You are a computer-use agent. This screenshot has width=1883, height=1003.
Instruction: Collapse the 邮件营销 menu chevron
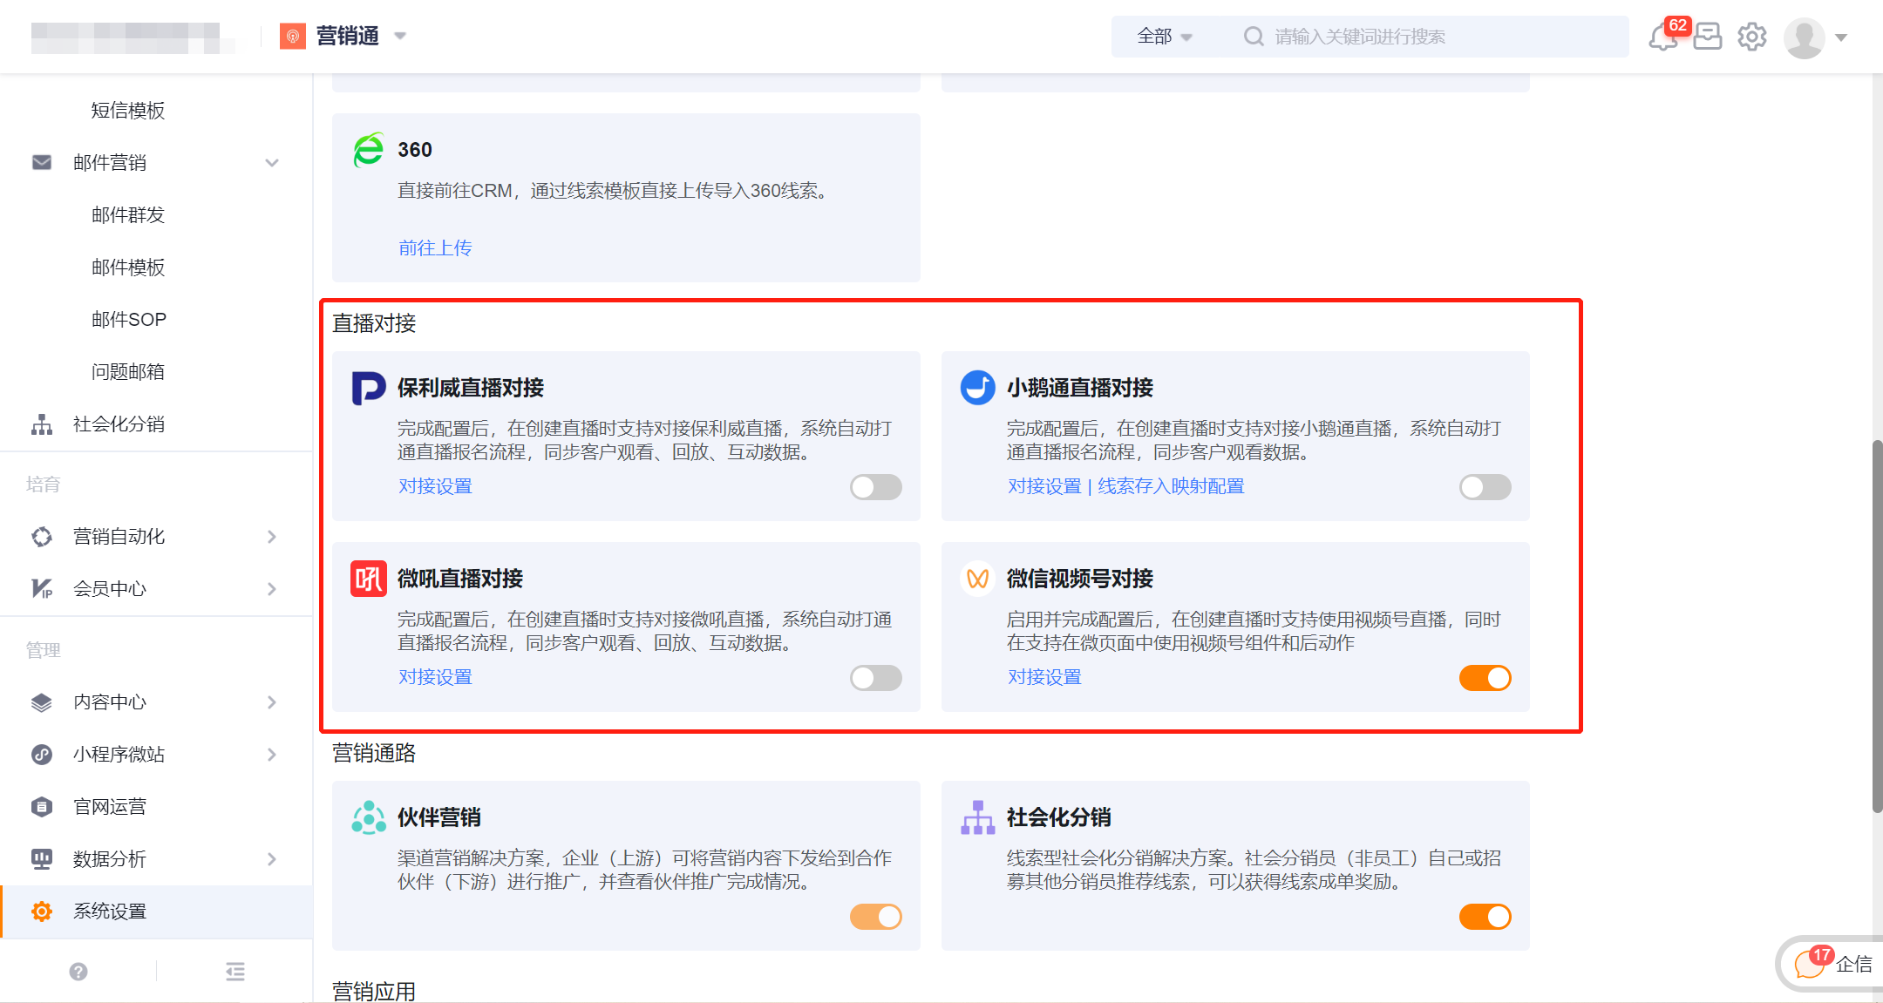(x=272, y=163)
